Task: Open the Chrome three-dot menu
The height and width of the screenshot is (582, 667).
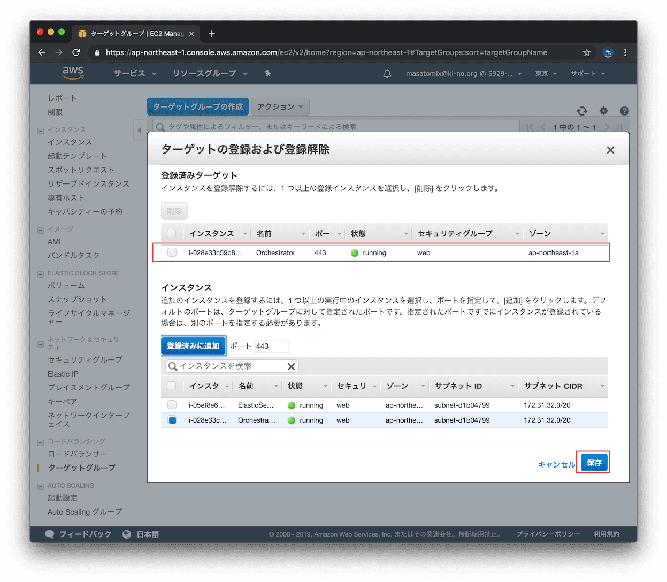Action: coord(625,52)
